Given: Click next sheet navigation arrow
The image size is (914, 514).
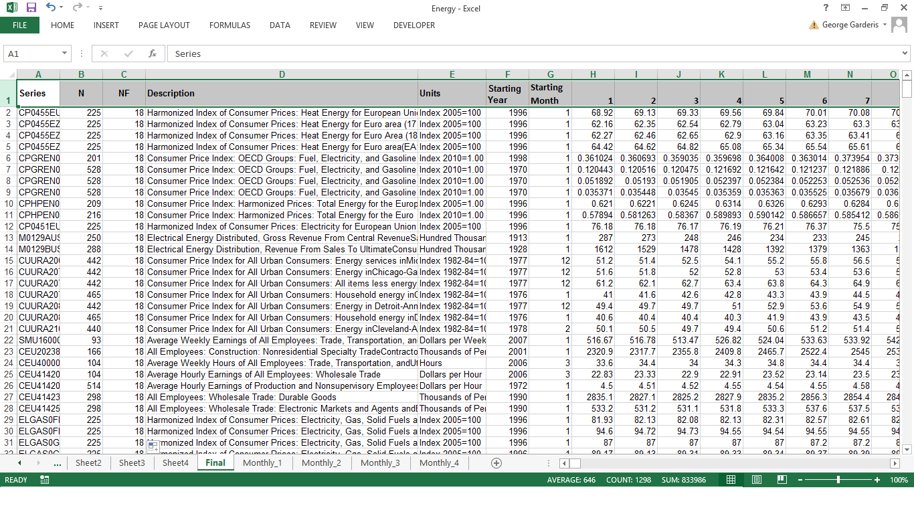Looking at the screenshot, I should pos(38,463).
